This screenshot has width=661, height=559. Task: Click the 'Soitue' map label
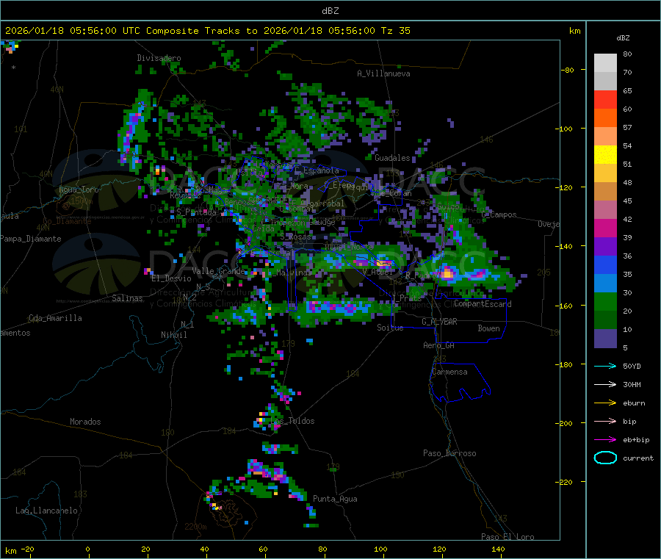(390, 328)
